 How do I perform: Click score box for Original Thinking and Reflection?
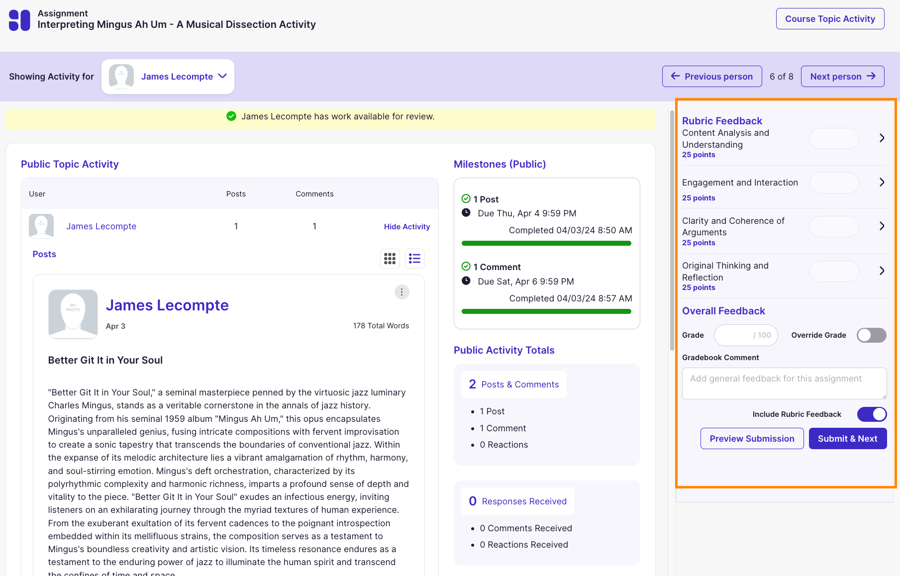[834, 271]
